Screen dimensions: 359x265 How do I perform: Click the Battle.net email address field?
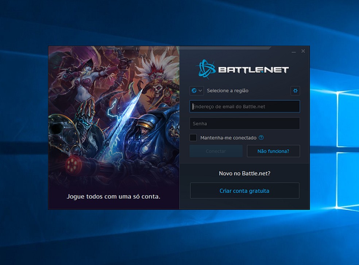pyautogui.click(x=245, y=106)
